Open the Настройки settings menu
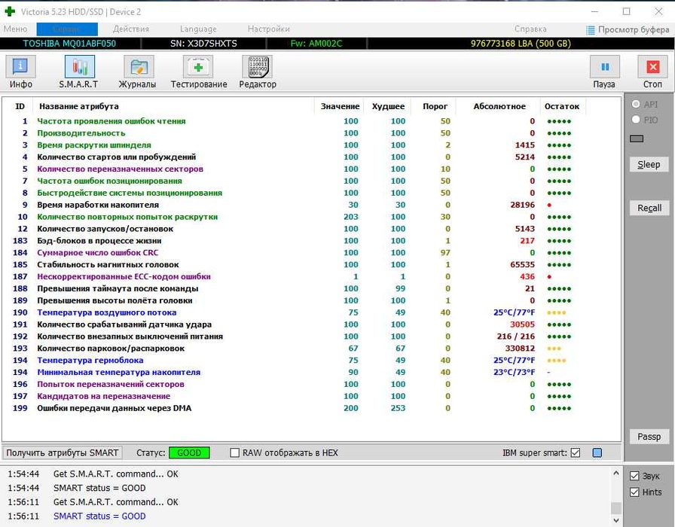The height and width of the screenshot is (527, 675). [x=268, y=29]
